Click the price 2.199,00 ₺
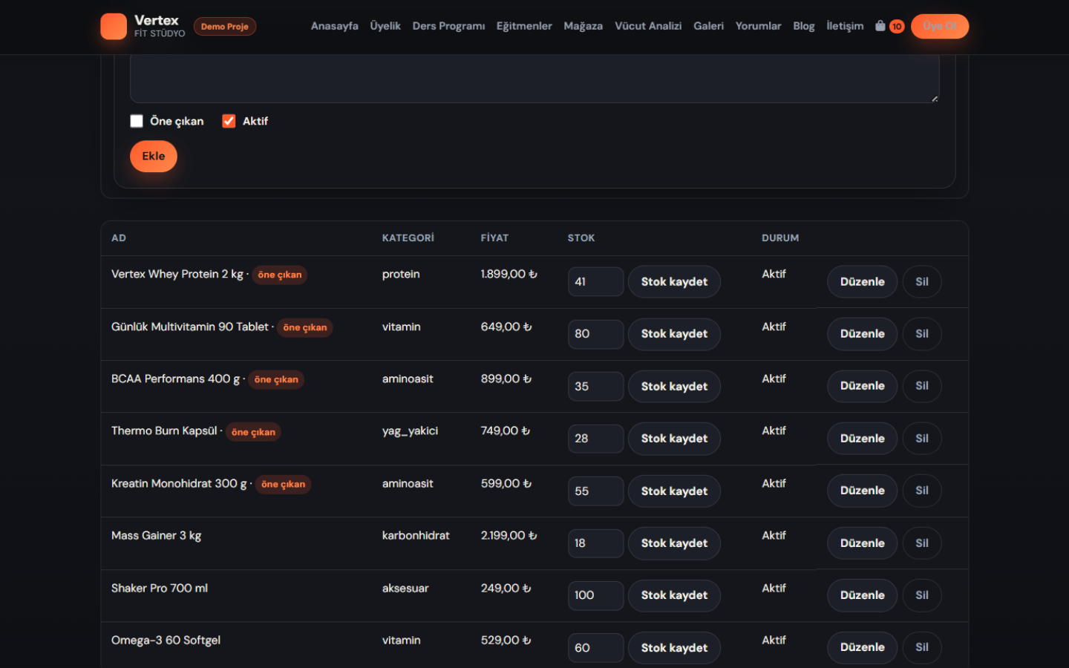The width and height of the screenshot is (1069, 668). (509, 535)
